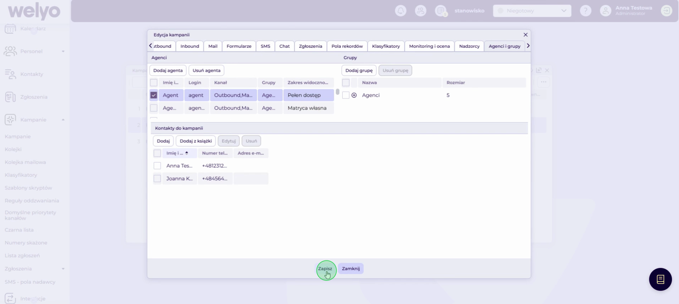Click the welyo logo

pyautogui.click(x=34, y=11)
